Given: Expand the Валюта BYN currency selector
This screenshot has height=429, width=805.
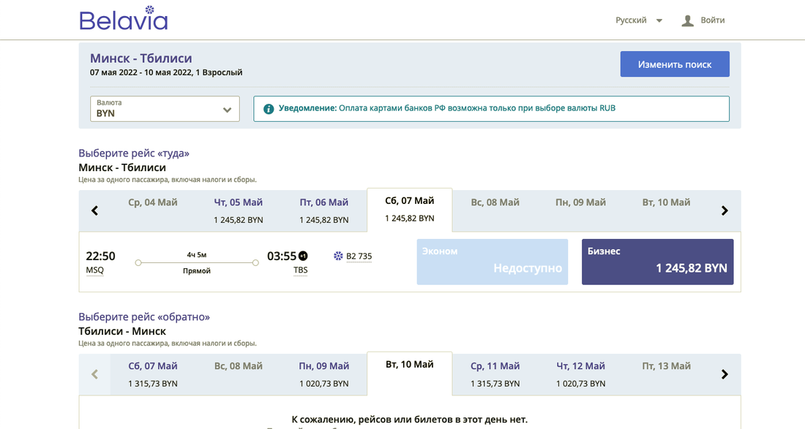Looking at the screenshot, I should [165, 109].
